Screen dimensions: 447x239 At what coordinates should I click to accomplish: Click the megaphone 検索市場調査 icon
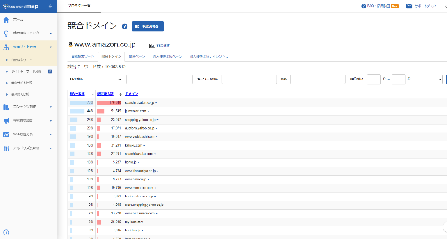[6, 121]
